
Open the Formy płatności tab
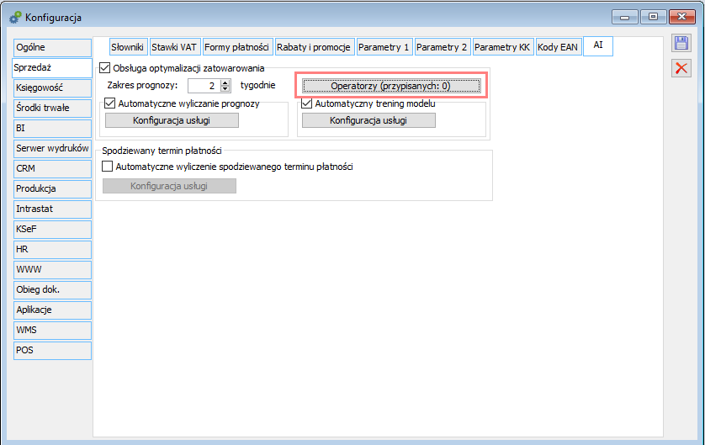click(x=236, y=47)
